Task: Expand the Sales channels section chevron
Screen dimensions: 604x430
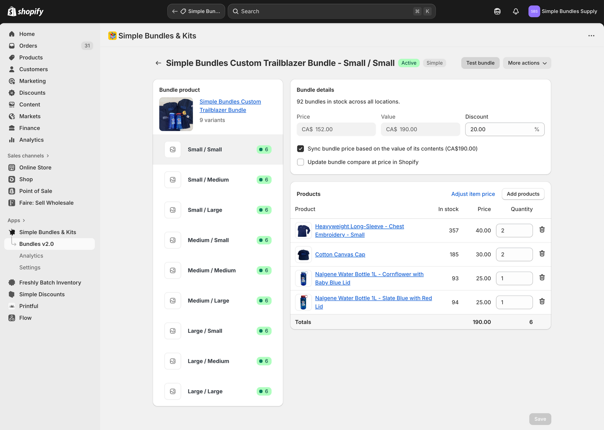Action: point(48,156)
